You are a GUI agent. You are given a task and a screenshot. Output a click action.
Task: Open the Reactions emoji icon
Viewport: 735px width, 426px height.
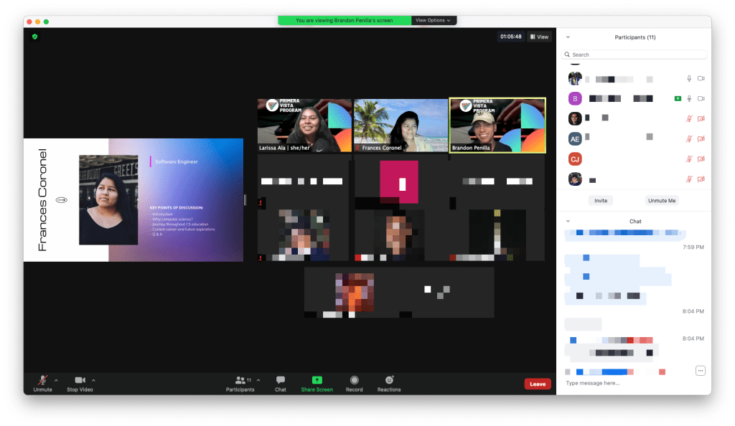[x=389, y=380]
